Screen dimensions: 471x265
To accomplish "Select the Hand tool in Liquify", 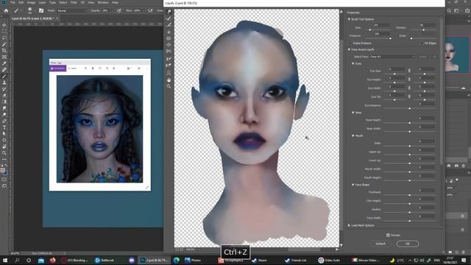I will (x=169, y=80).
